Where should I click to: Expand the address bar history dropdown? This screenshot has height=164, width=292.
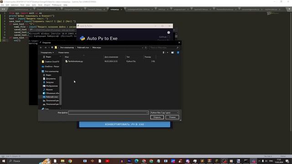[142, 47]
